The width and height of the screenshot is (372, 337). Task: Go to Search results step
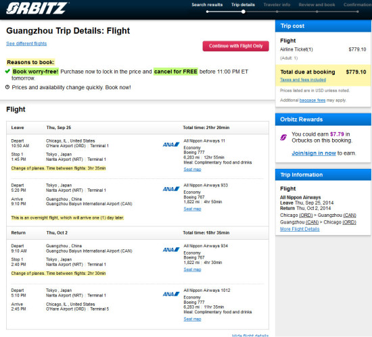tap(207, 5)
